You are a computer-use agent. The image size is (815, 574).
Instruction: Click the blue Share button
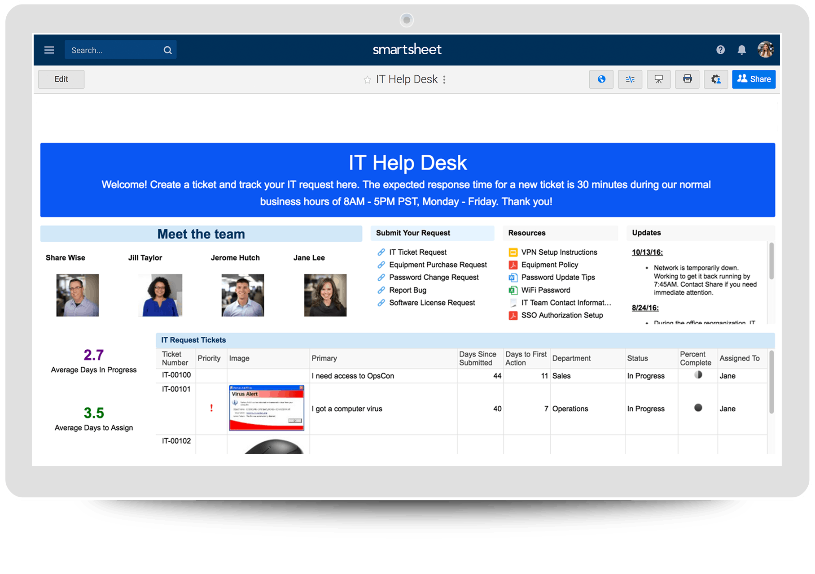[754, 79]
